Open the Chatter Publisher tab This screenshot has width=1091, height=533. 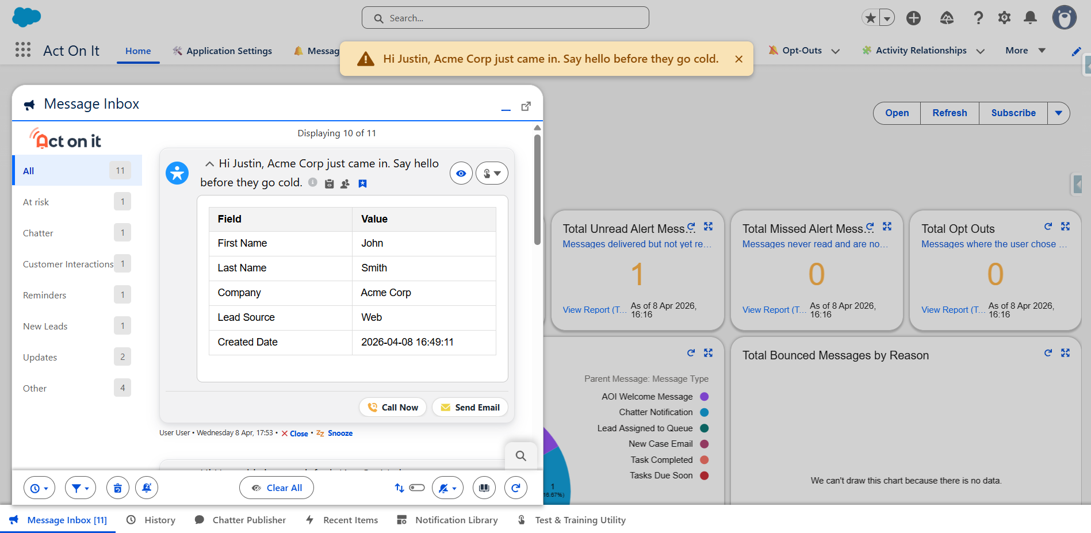pyautogui.click(x=248, y=520)
